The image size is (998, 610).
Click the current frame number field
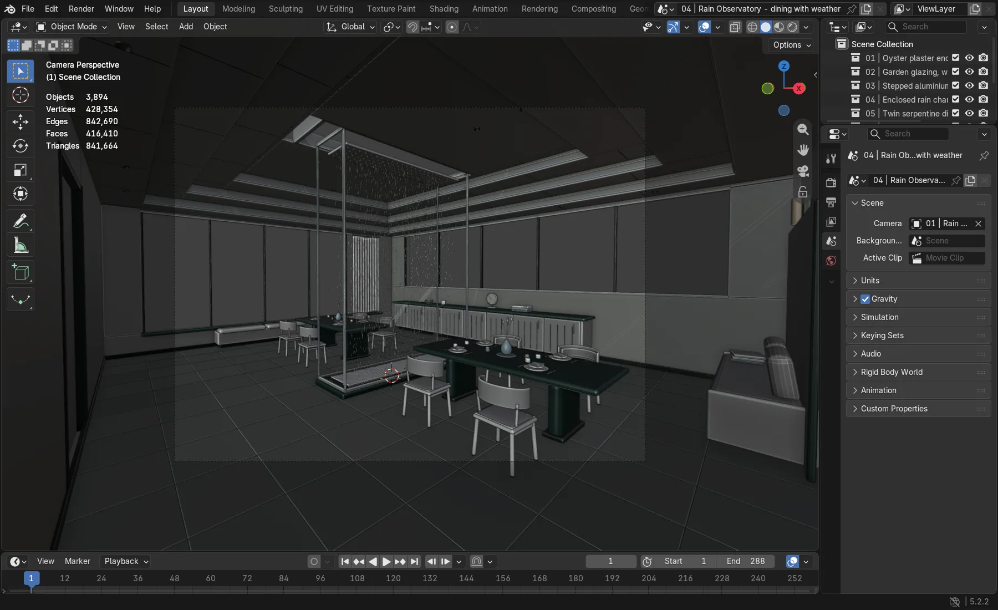click(x=611, y=561)
